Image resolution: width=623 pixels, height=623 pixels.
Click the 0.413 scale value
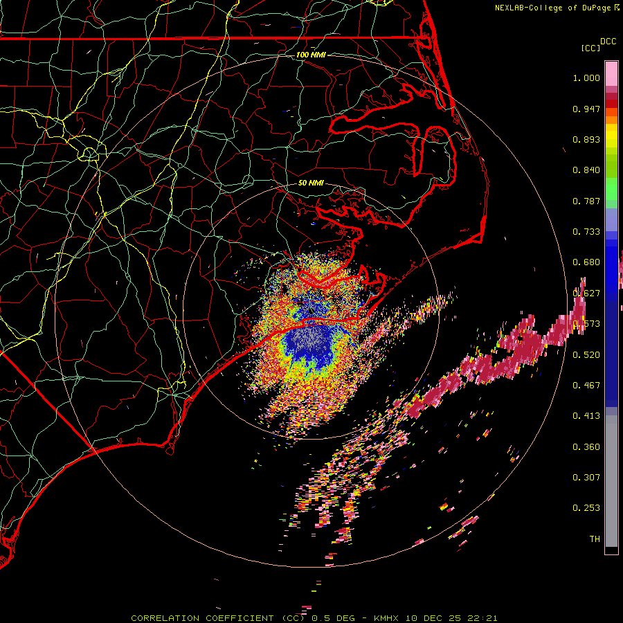586,416
